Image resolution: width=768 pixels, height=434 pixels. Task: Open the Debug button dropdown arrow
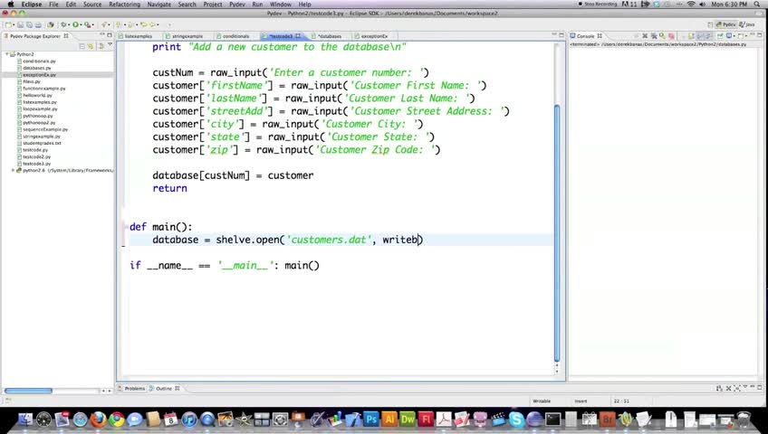tap(69, 25)
